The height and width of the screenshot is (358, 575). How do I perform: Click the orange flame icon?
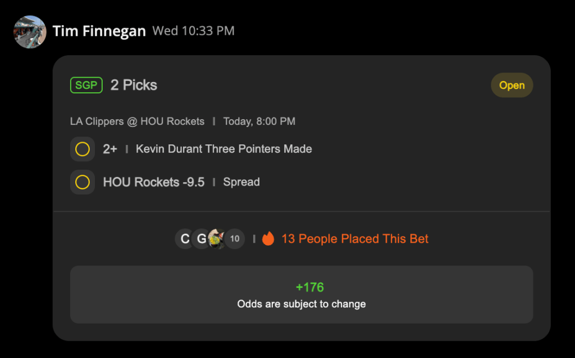268,239
